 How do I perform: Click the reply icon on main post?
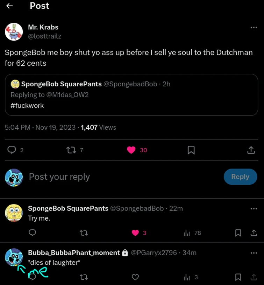(x=12, y=150)
